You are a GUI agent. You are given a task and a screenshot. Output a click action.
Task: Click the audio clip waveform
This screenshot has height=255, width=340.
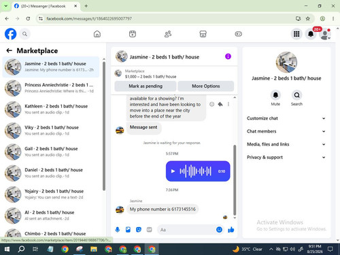point(195,171)
